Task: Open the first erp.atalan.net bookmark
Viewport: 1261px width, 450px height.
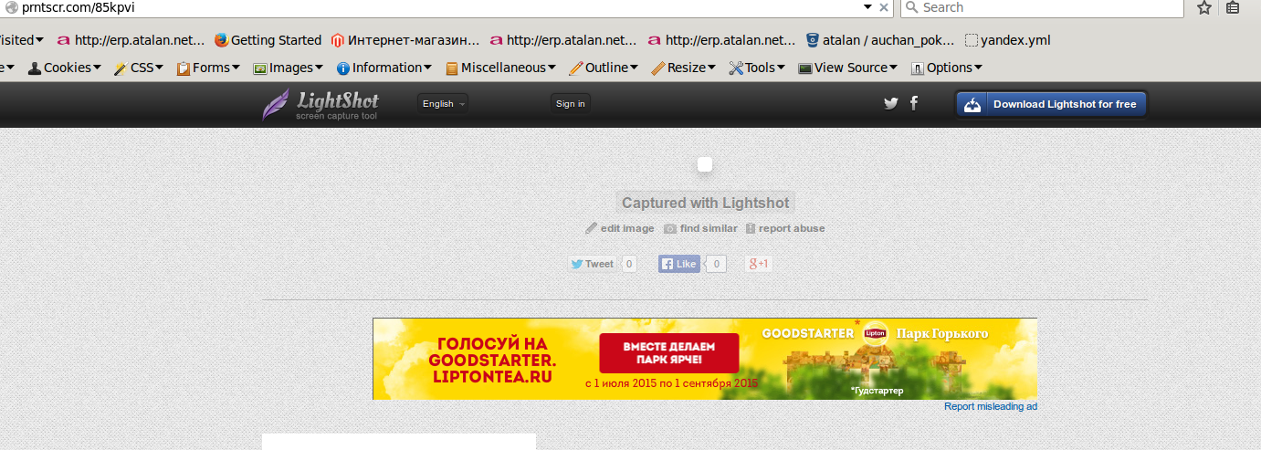Action: [131, 40]
